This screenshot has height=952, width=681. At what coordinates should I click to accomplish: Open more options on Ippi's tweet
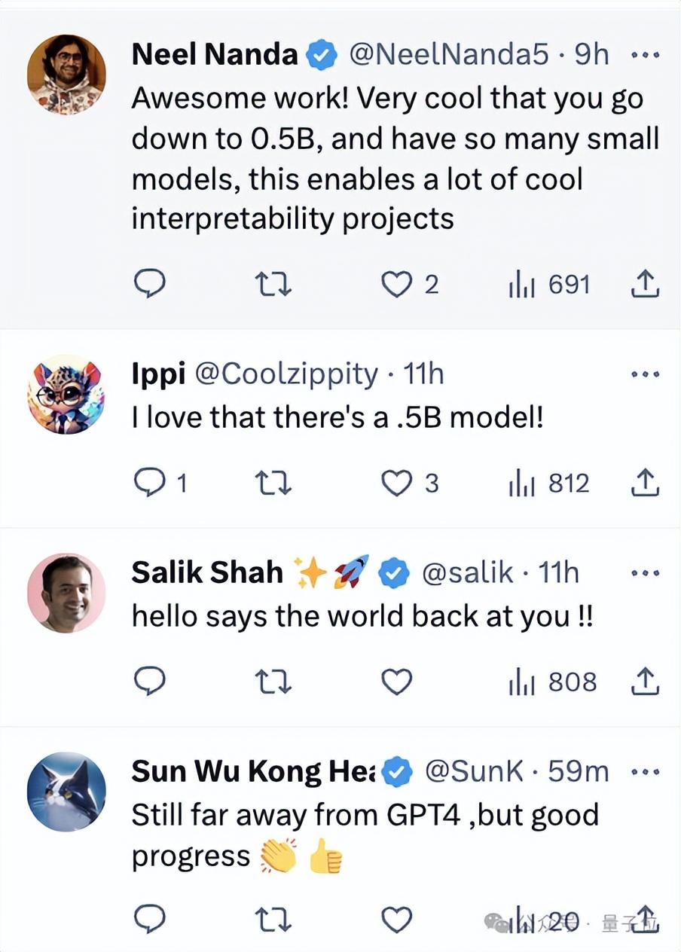pos(645,374)
